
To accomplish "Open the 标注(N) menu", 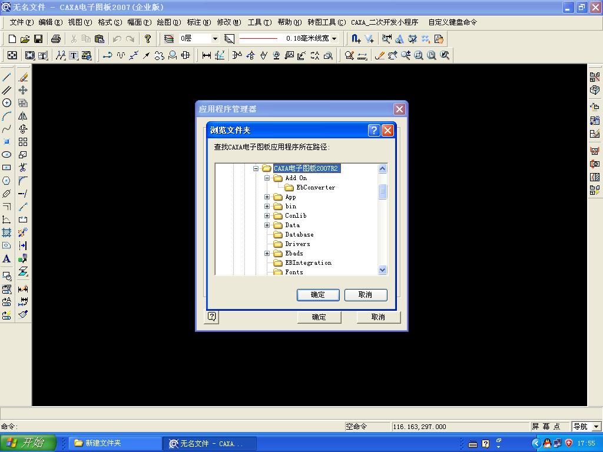I will [199, 22].
